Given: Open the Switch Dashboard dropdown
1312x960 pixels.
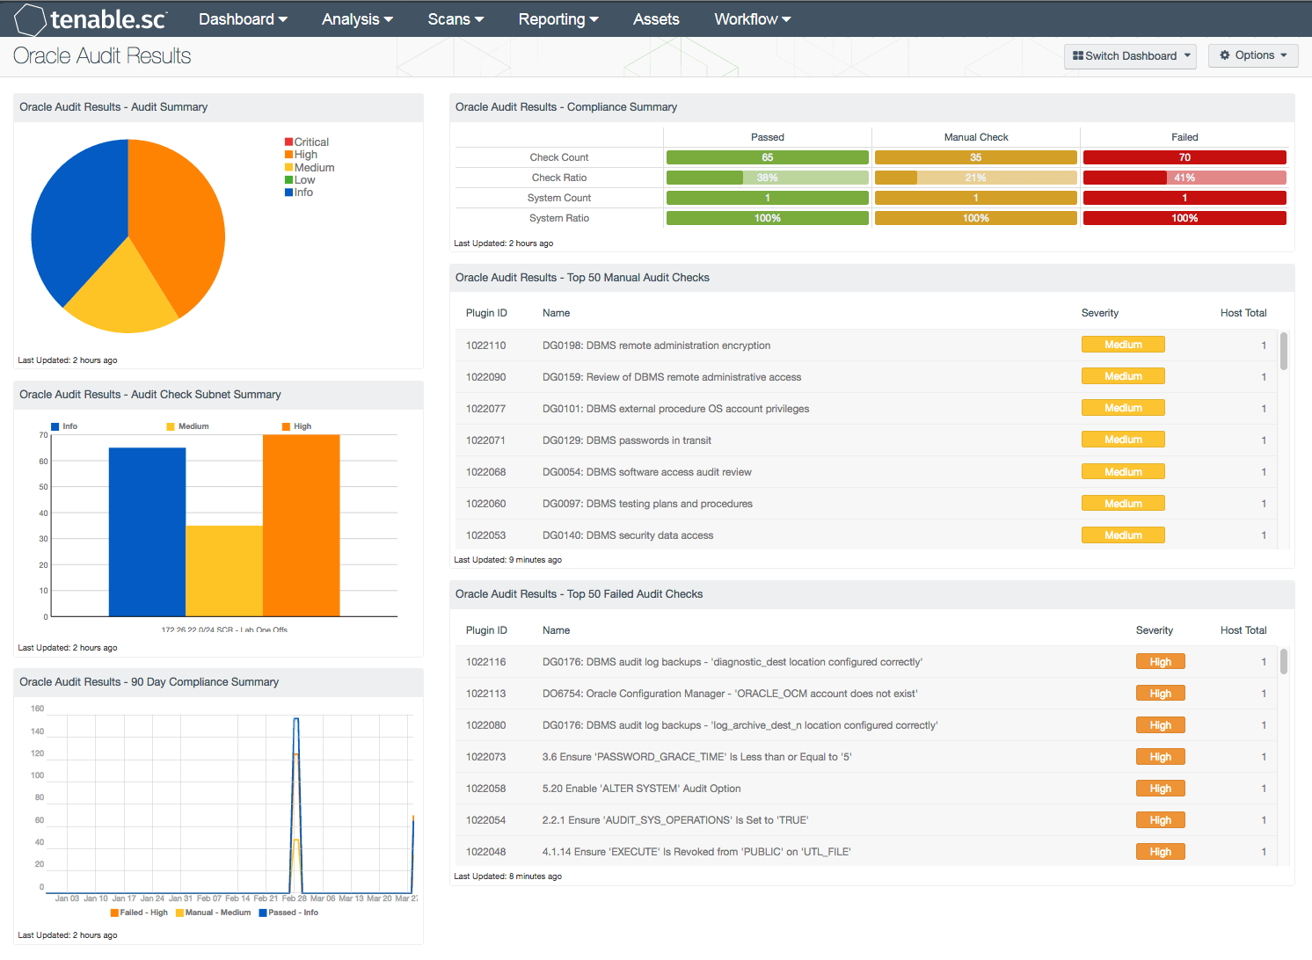Looking at the screenshot, I should click(x=1130, y=55).
